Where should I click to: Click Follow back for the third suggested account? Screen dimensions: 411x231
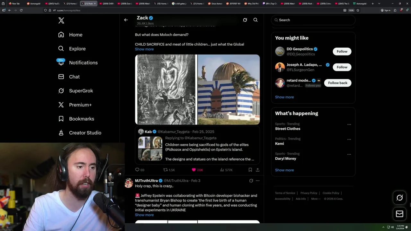click(x=337, y=83)
